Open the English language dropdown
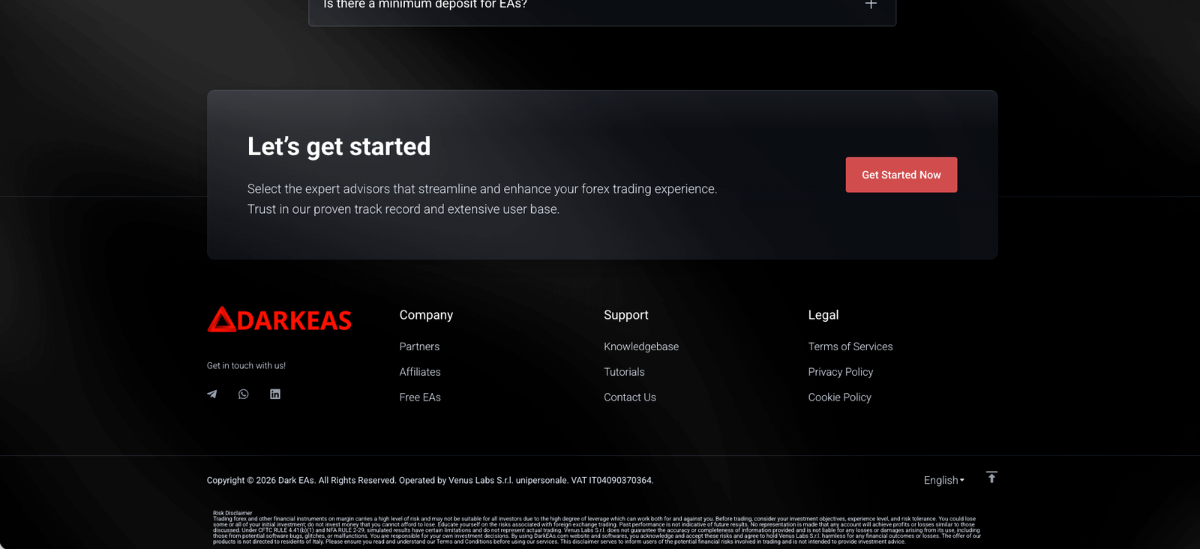1200x549 pixels. pyautogui.click(x=944, y=480)
